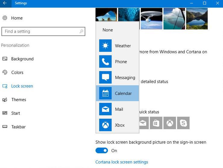Viewport: 223px width, 168px height.
Task: Select the cave beach picture thumbnail
Action: (x=106, y=15)
